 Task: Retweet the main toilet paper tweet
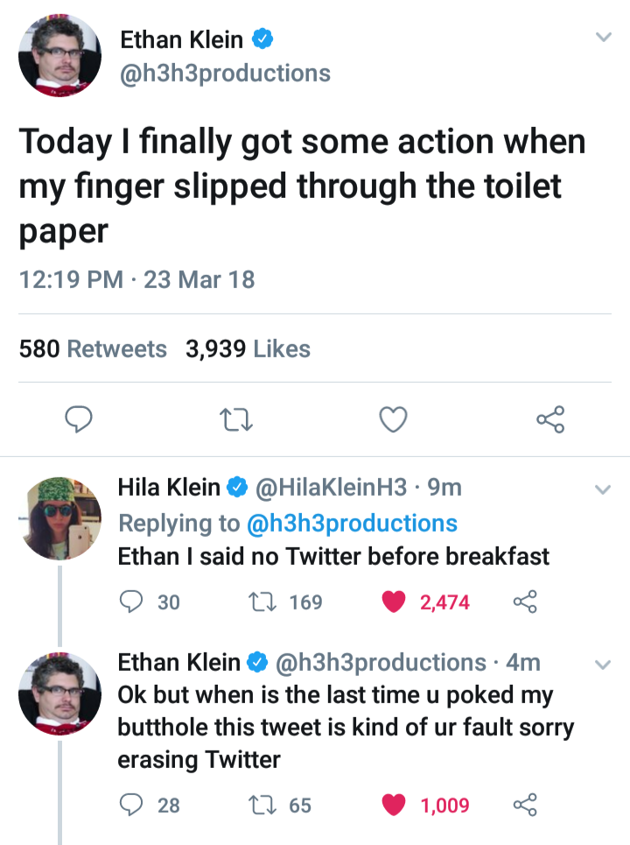(237, 420)
